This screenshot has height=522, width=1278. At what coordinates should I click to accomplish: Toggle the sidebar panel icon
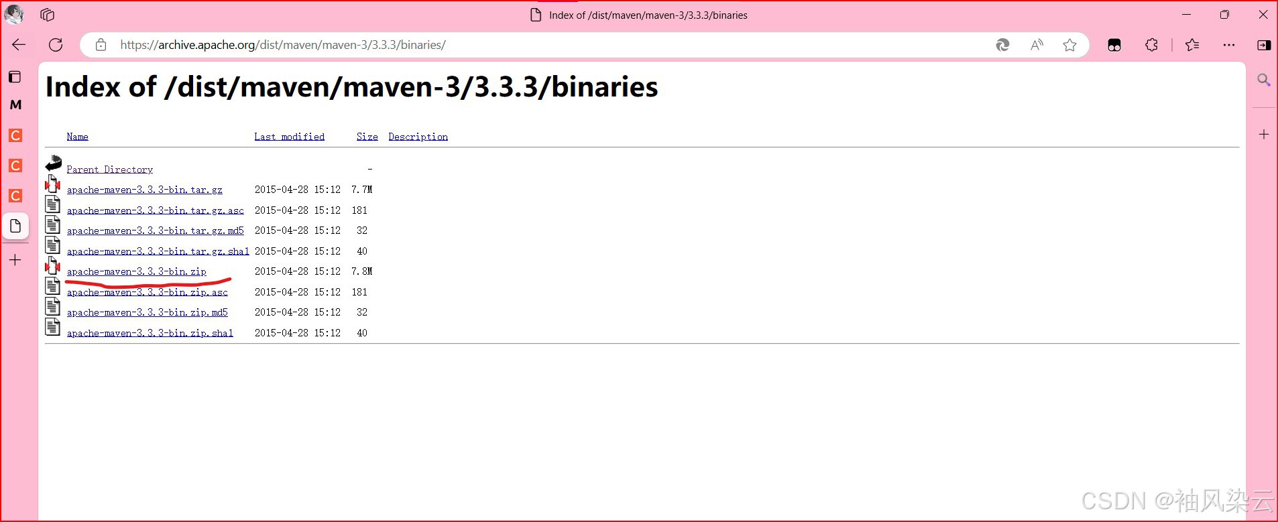[x=1264, y=45]
